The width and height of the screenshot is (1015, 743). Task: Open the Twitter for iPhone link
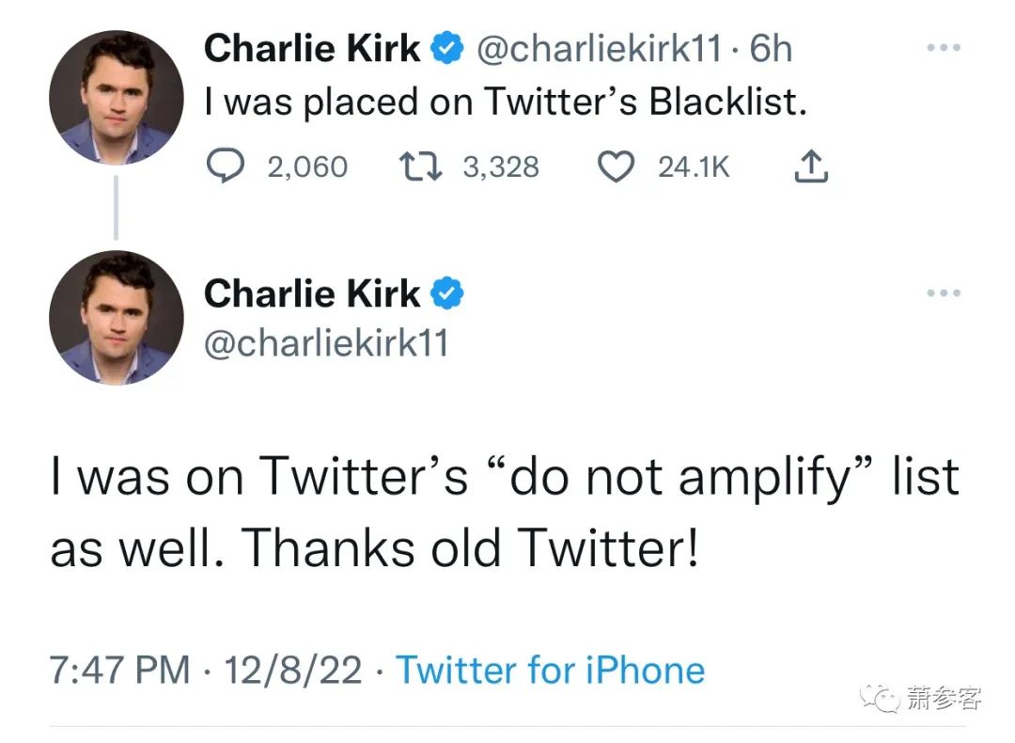(550, 670)
